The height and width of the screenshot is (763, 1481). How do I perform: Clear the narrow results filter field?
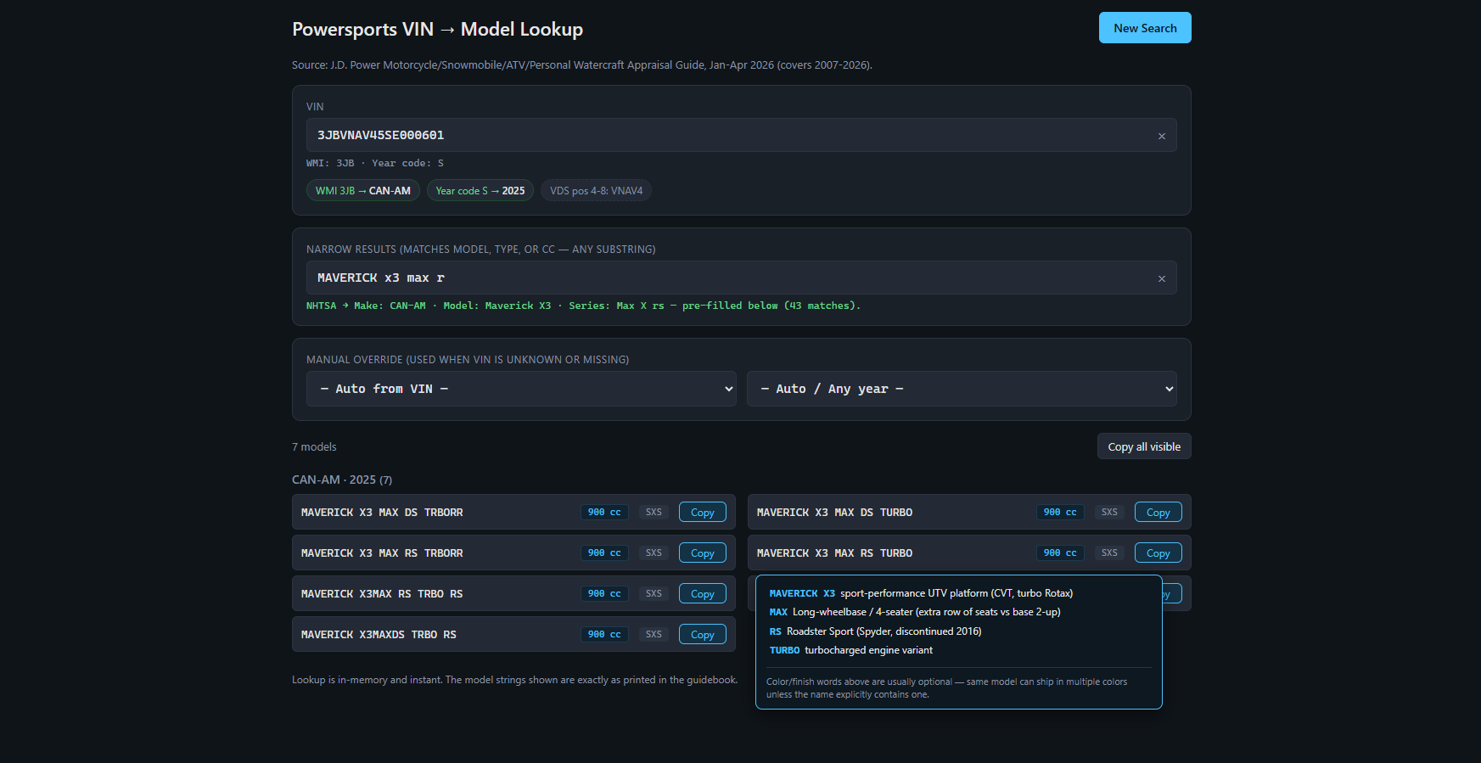(1161, 278)
